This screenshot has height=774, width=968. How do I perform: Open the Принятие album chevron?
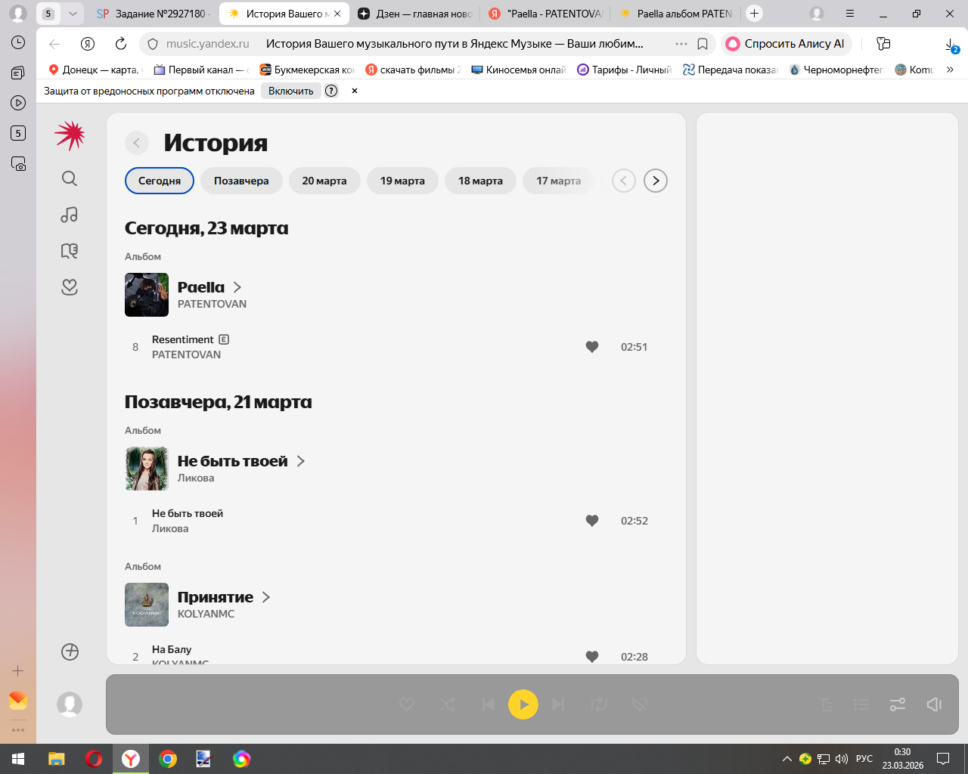(x=266, y=597)
